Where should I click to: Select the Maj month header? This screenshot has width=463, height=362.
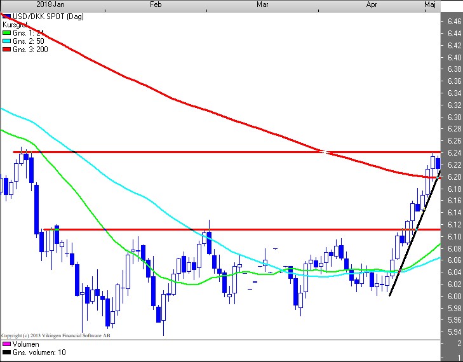click(430, 4)
